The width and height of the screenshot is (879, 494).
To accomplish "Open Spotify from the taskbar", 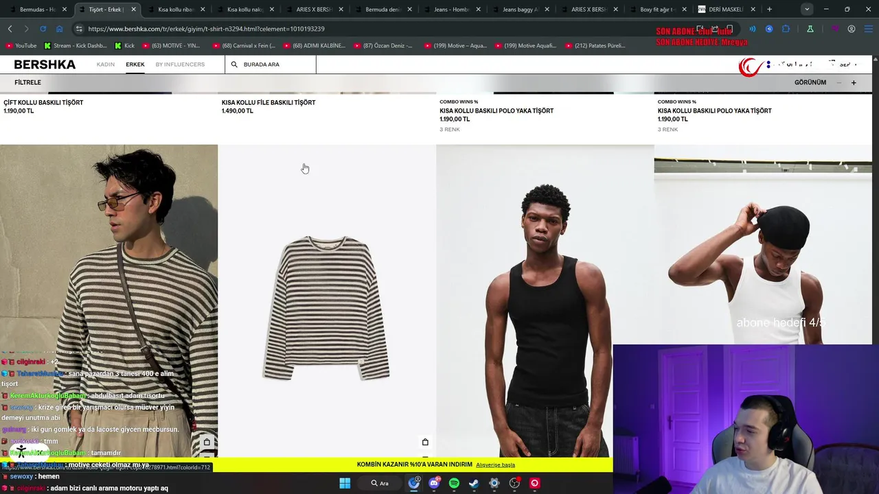I will (x=454, y=483).
